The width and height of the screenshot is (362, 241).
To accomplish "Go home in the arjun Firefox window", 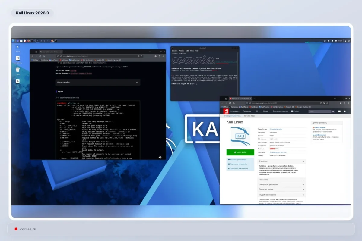I will (x=44, y=56).
